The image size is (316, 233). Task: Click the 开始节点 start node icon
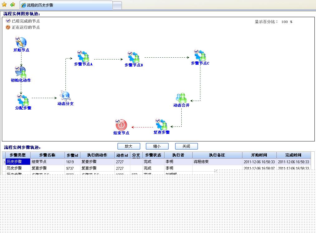pyautogui.click(x=21, y=42)
